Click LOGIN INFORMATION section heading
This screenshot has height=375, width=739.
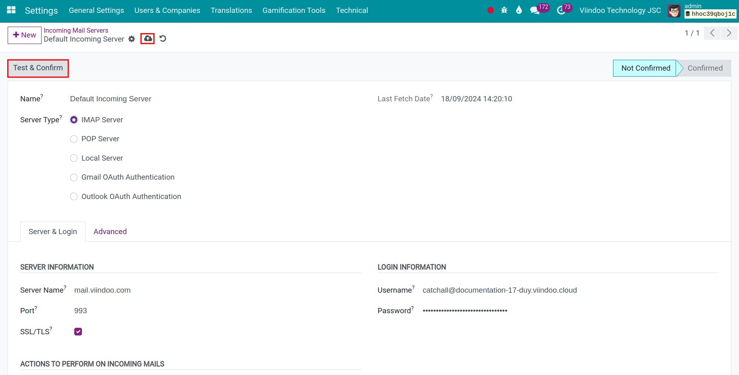412,267
